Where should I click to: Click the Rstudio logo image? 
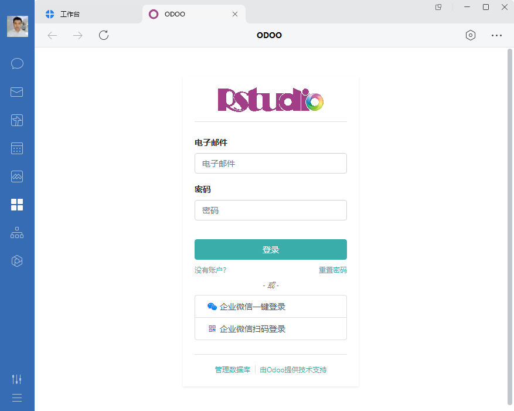coord(271,100)
